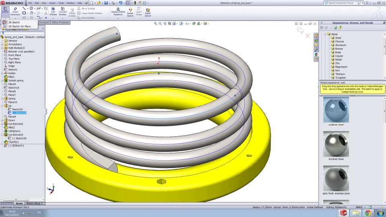Collapse the Up feature node
This screenshot has height=217, width=386.
click(x=2, y=106)
